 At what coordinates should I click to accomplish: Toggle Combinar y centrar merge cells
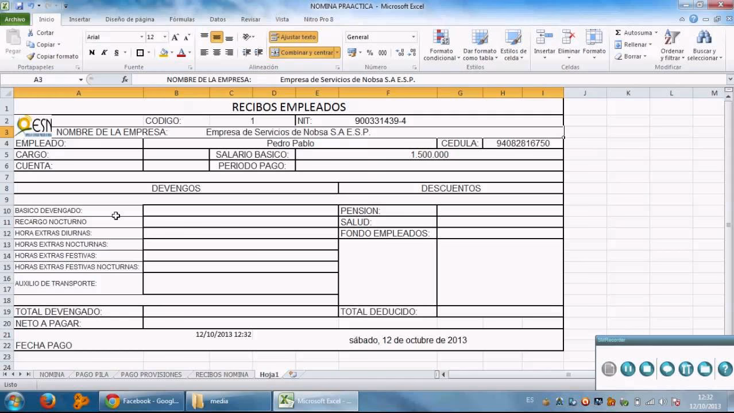[x=302, y=52]
